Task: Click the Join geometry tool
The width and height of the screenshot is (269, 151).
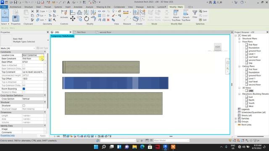Action: pos(40,20)
